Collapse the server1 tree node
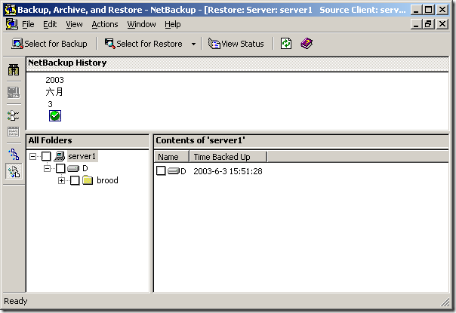456x313 pixels. (x=33, y=156)
